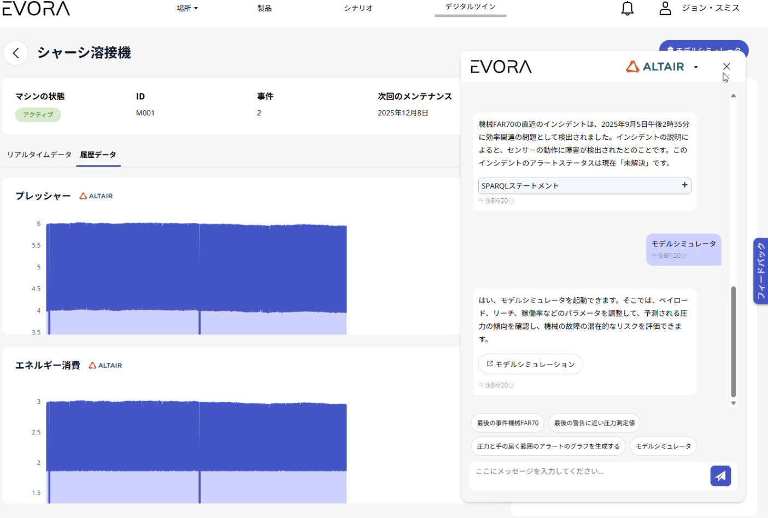Click the 最後の事件機械FAR70 suggestion chip
The width and height of the screenshot is (768, 518).
507,423
